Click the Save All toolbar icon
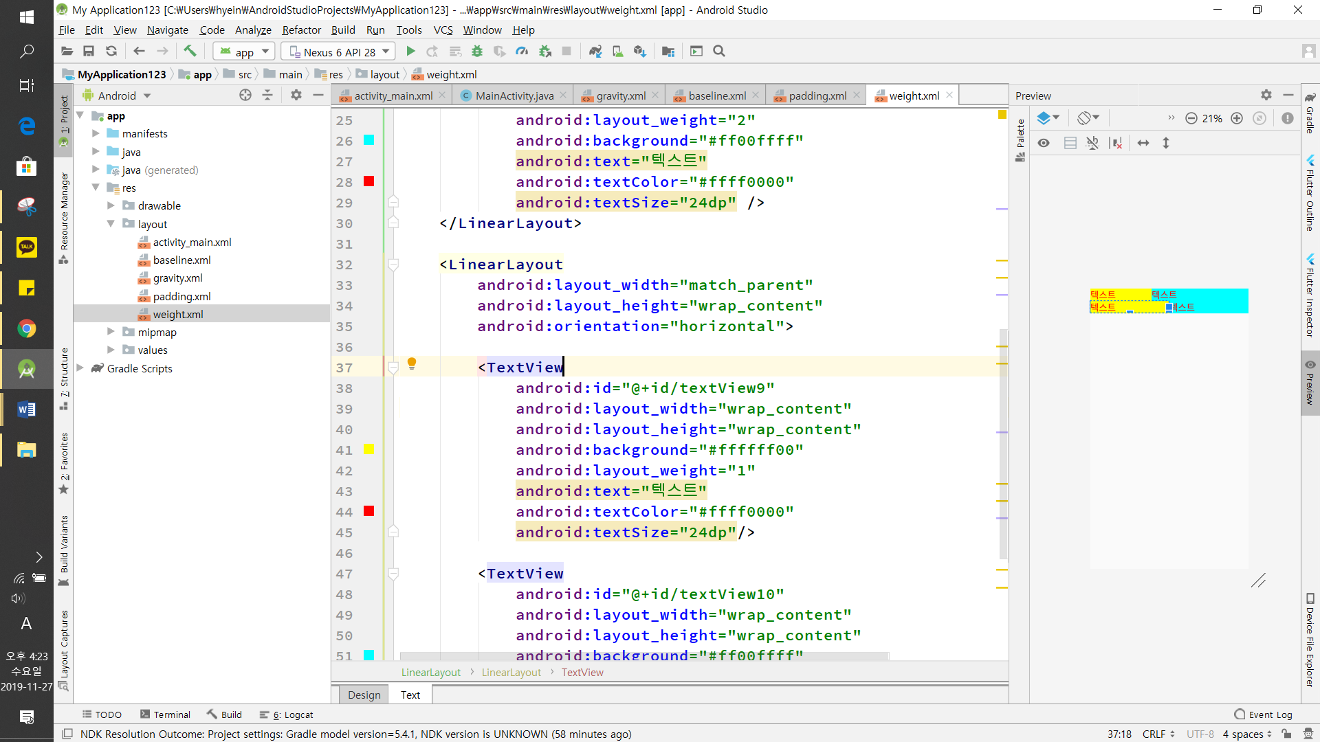 (89, 52)
